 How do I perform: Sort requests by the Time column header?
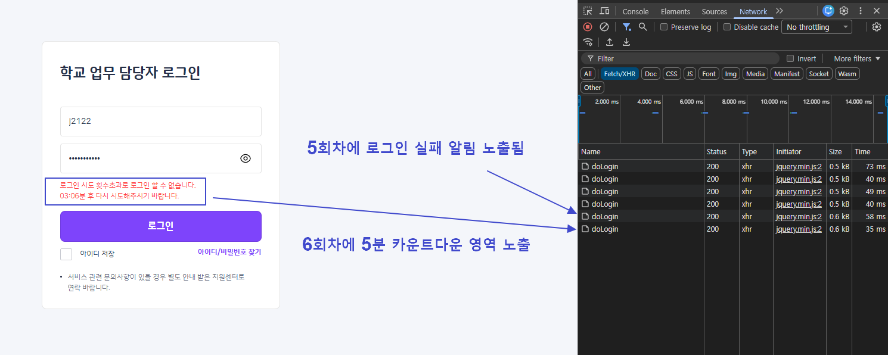(x=870, y=152)
